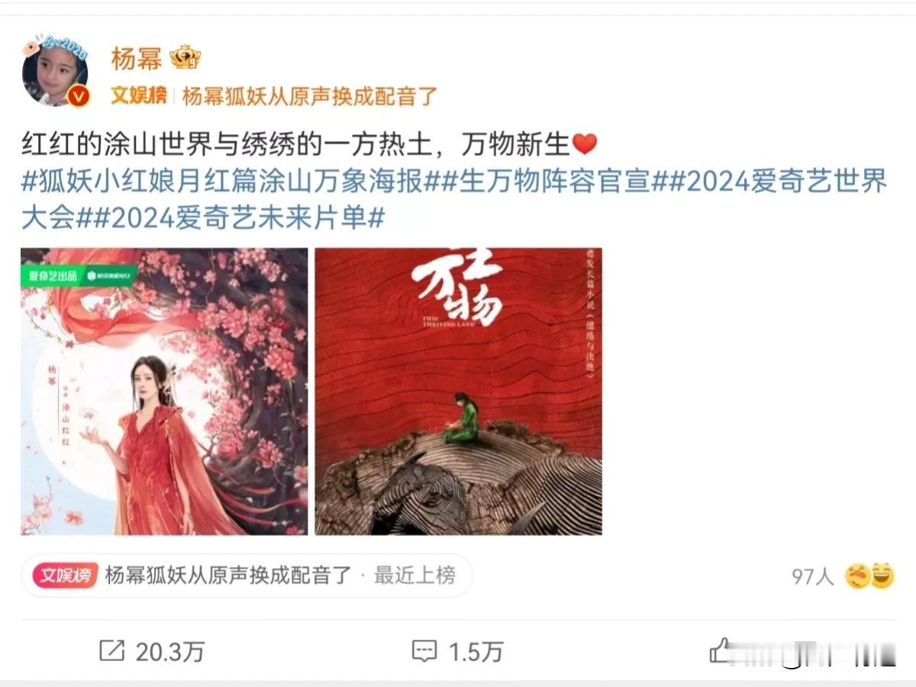The height and width of the screenshot is (687, 916).
Task: Open the 生万物 red poster image
Action: [458, 391]
